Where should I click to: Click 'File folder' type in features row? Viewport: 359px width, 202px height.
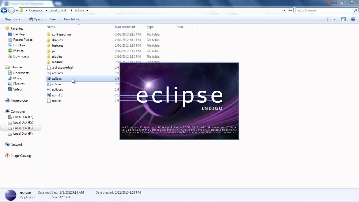pyautogui.click(x=153, y=45)
